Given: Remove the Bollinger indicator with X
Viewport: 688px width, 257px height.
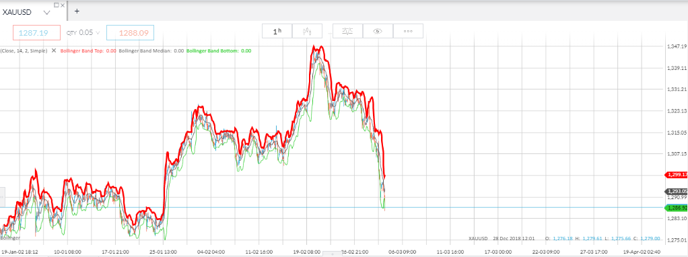Looking at the screenshot, I should point(54,50).
